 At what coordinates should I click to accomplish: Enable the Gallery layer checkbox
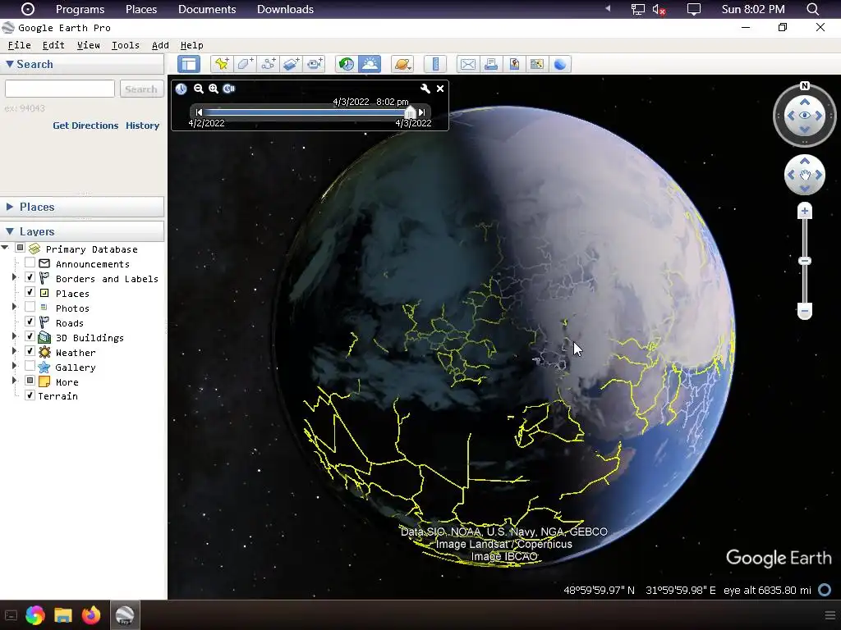click(30, 366)
